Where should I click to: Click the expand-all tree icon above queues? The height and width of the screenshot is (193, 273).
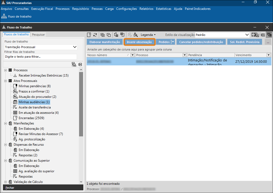pyautogui.click(x=74, y=64)
